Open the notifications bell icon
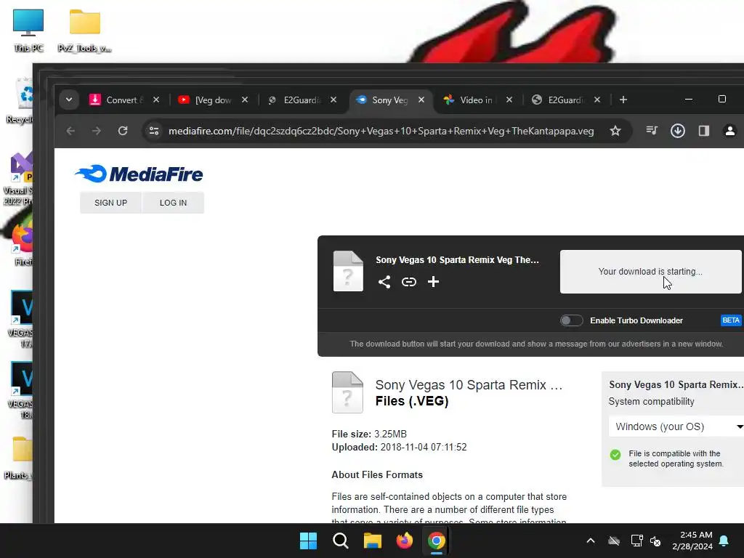Screen dimensions: 744x558 pyautogui.click(x=724, y=541)
